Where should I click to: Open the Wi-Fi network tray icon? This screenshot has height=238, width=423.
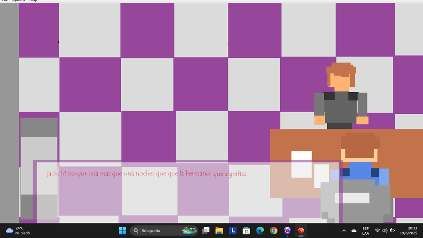(x=377, y=231)
